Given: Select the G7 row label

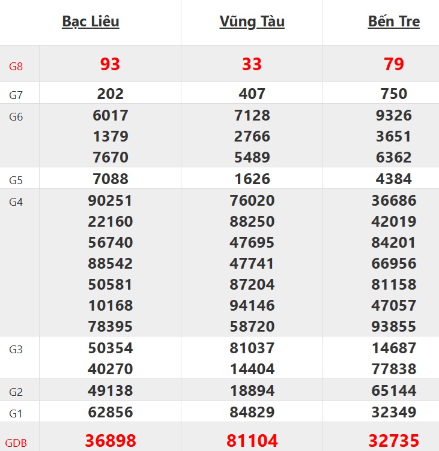Looking at the screenshot, I should (16, 95).
